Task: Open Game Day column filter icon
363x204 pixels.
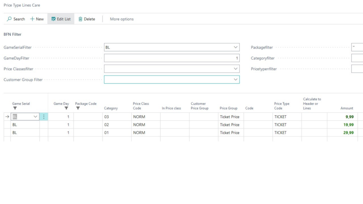Action: pos(66,108)
